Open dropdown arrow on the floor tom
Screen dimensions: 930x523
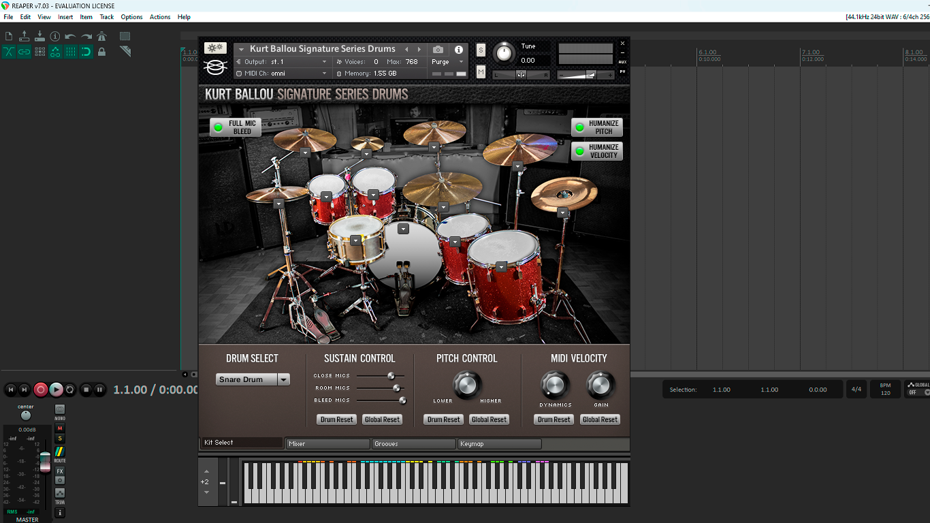(502, 267)
